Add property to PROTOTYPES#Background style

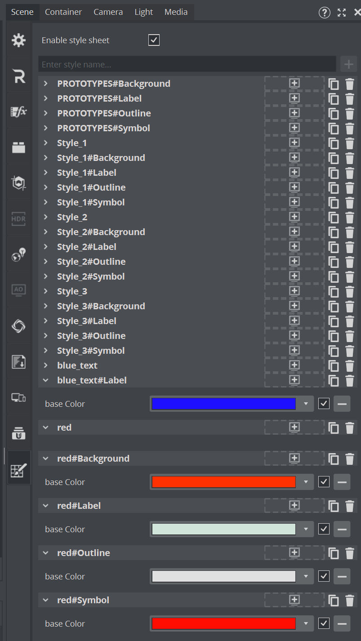coord(294,84)
